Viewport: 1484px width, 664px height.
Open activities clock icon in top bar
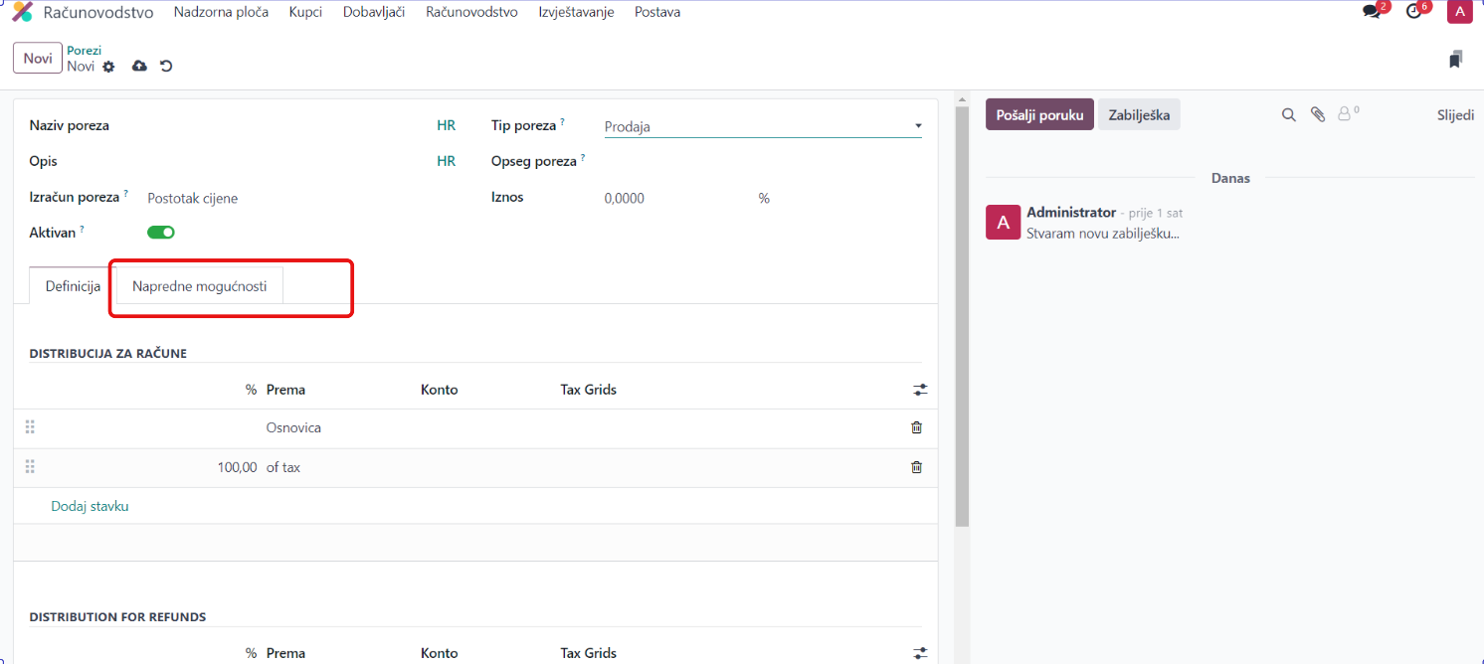1413,12
